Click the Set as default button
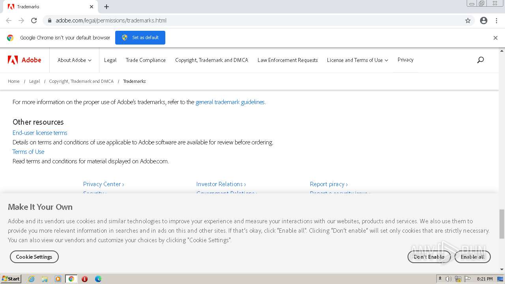 140,37
